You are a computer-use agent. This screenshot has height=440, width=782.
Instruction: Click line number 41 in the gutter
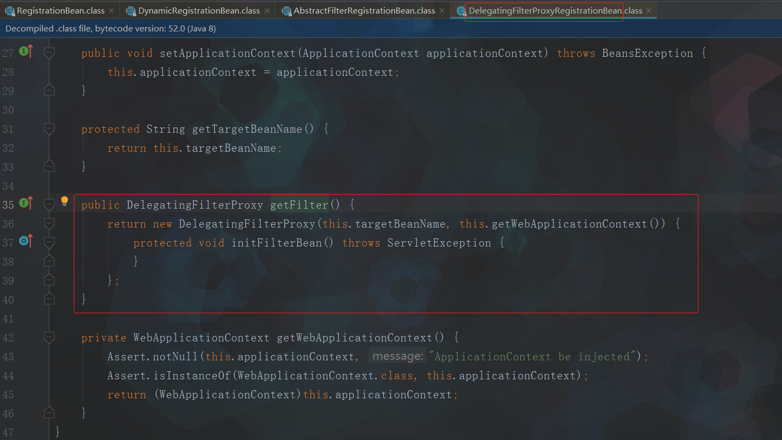pos(8,319)
